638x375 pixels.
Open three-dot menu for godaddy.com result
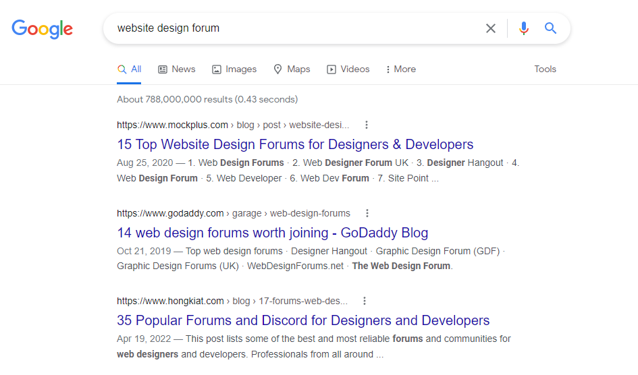pos(367,213)
